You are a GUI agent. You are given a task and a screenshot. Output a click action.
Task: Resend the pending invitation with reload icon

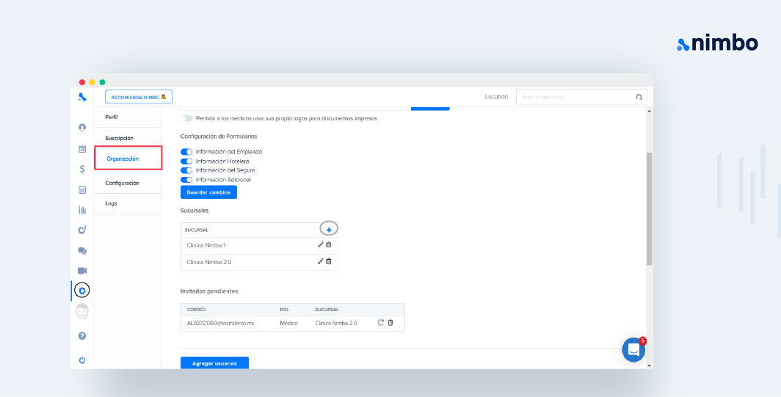click(380, 322)
